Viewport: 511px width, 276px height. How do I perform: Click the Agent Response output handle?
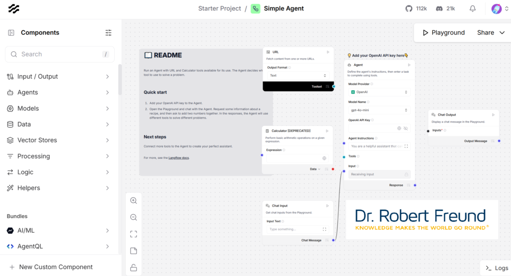pyautogui.click(x=415, y=185)
